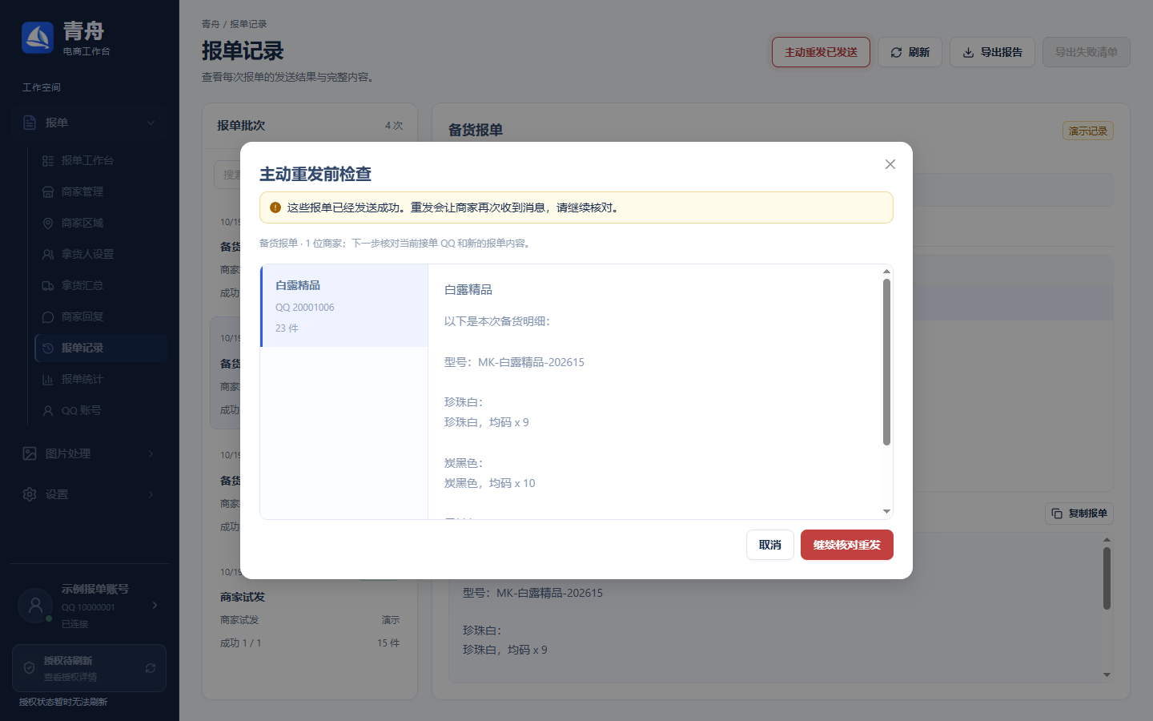
Task: Click the scroll-down arrow in dialog preview
Action: (886, 511)
